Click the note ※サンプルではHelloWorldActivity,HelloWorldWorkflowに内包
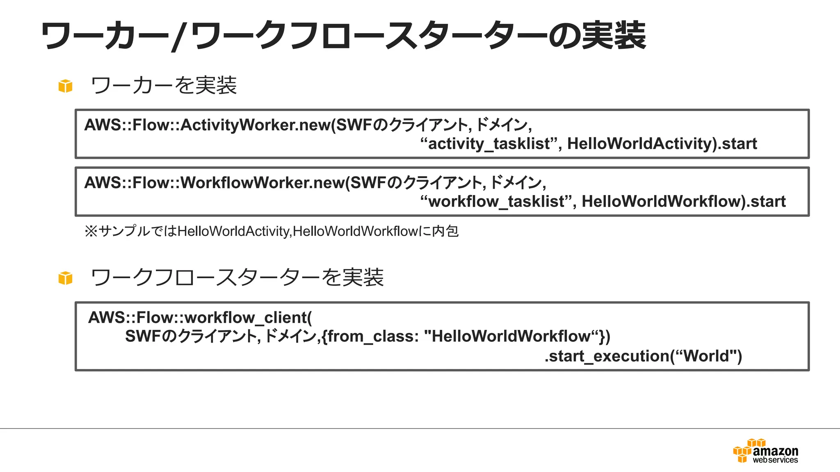 [272, 231]
